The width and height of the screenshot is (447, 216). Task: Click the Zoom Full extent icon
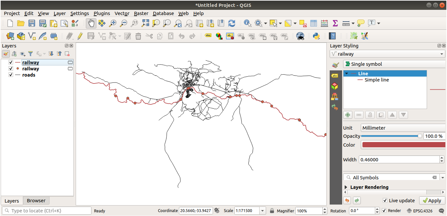click(145, 23)
